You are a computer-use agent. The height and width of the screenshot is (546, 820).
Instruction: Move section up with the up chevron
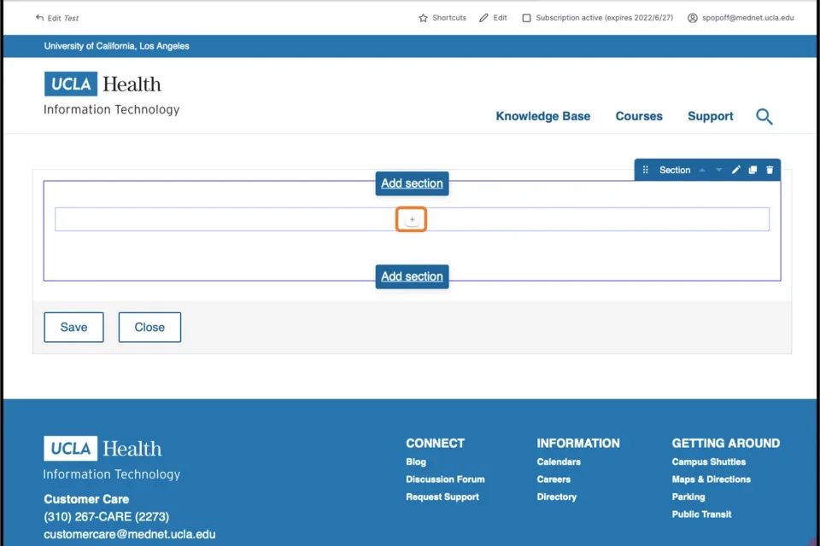coord(701,170)
